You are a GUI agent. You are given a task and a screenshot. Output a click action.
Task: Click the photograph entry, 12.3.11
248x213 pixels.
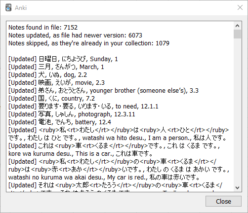coord(72,114)
